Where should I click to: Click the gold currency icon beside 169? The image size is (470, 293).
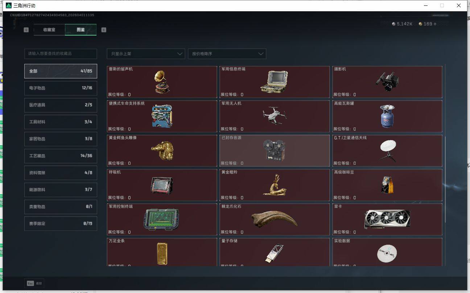(420, 24)
